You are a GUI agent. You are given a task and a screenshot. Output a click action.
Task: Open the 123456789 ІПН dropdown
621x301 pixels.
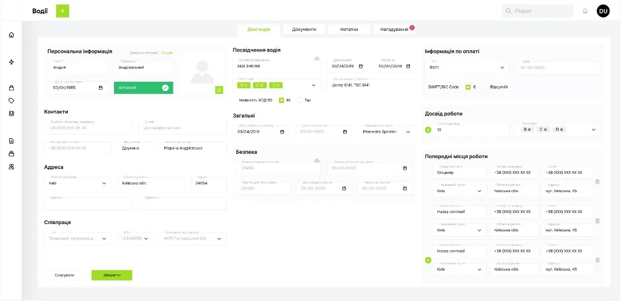[x=146, y=239]
